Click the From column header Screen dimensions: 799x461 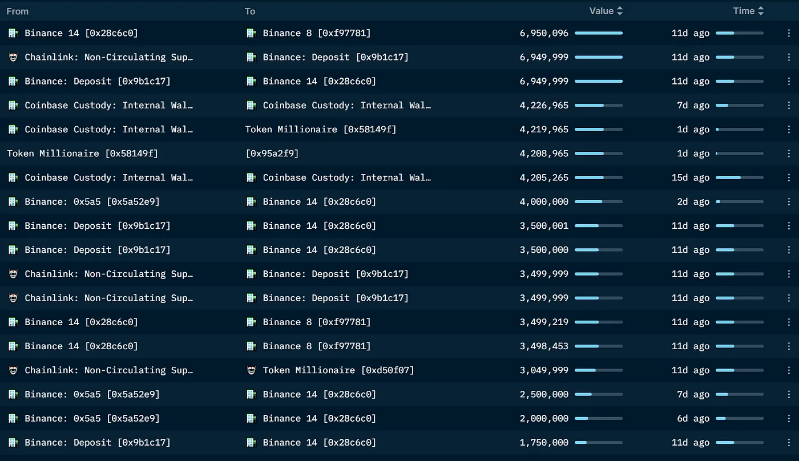tap(18, 11)
